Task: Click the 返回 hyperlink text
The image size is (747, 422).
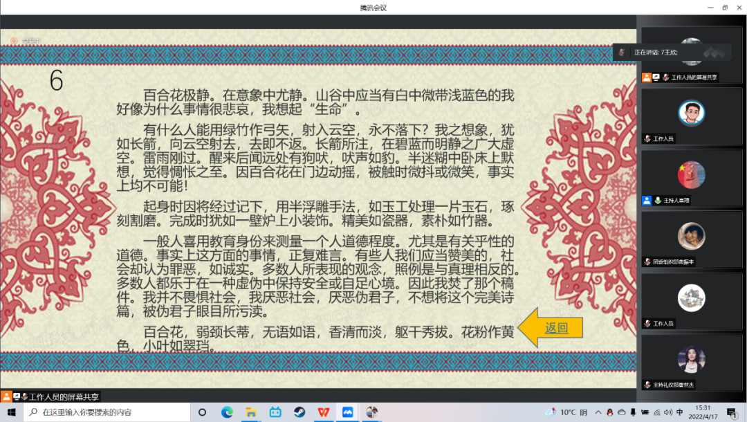Action: (556, 328)
